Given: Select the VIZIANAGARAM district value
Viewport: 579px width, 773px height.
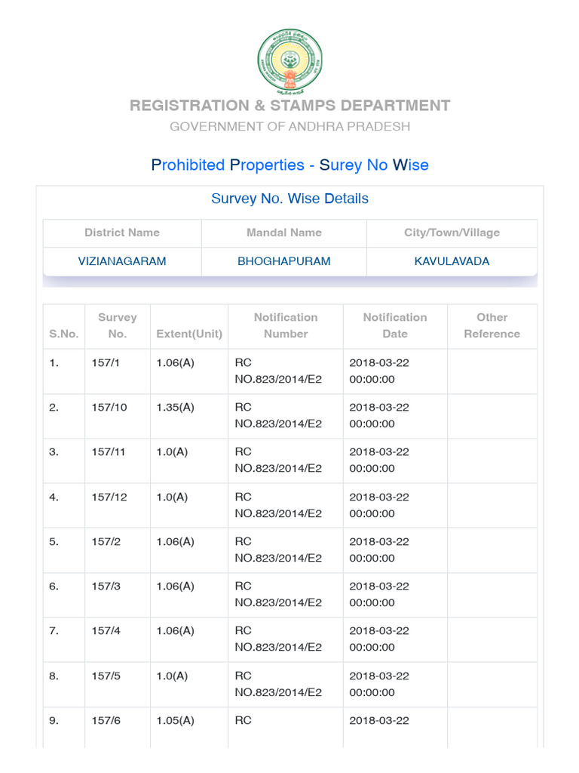Looking at the screenshot, I should [x=122, y=261].
